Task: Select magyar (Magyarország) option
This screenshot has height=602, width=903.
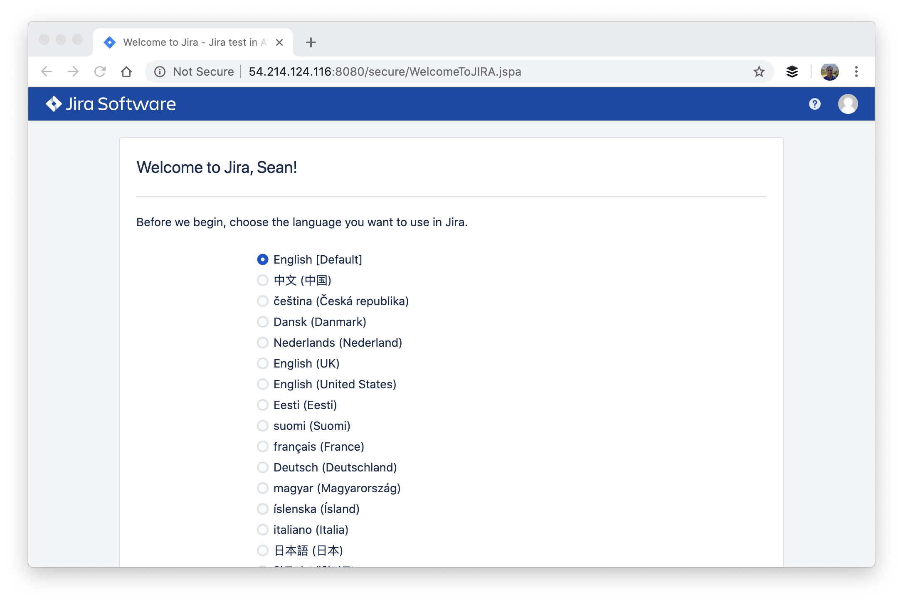Action: [x=262, y=488]
